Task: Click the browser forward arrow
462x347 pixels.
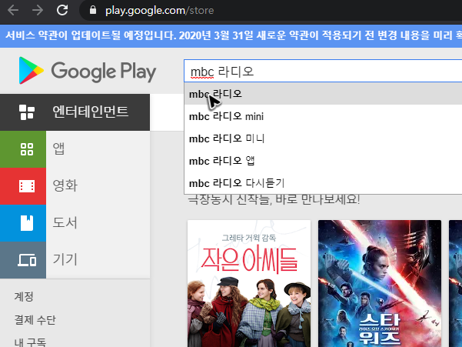Action: tap(38, 10)
